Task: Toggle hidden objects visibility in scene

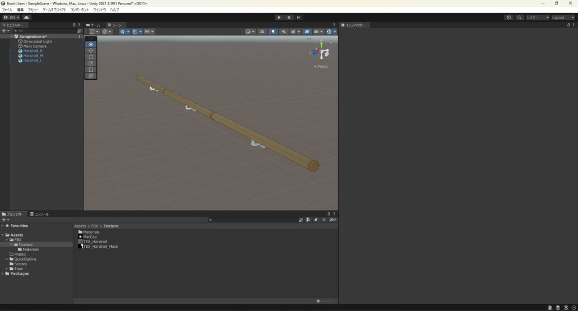Action: click(x=306, y=32)
